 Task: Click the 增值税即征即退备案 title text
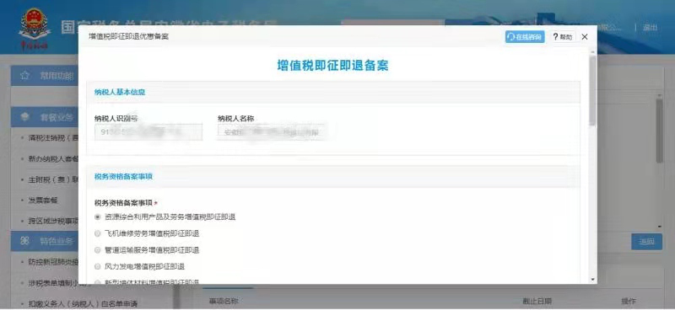[x=332, y=66]
